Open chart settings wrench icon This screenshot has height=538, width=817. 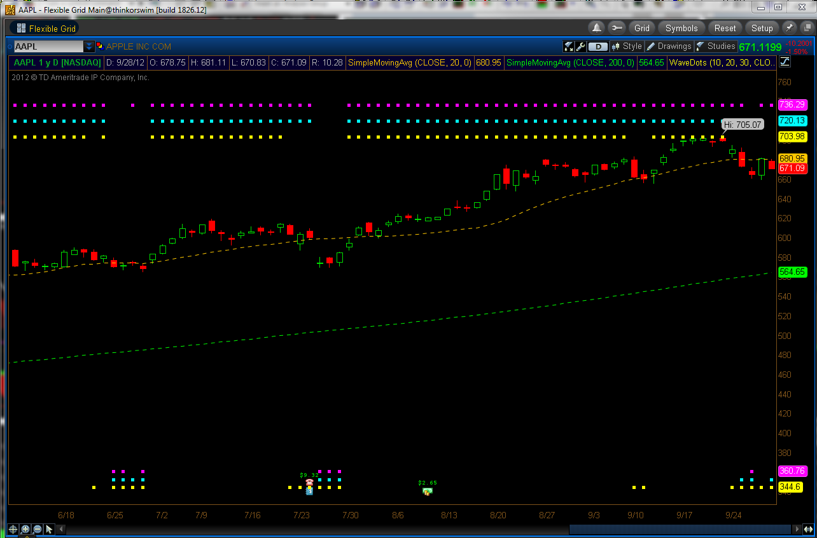tap(580, 46)
